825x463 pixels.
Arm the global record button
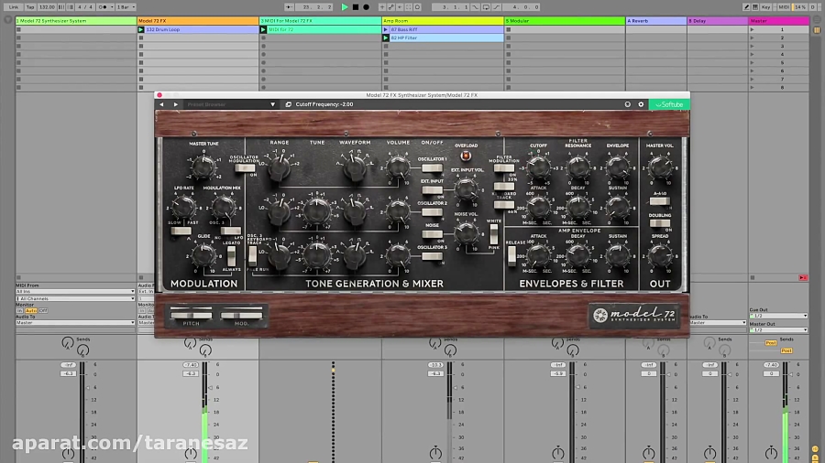tap(366, 7)
